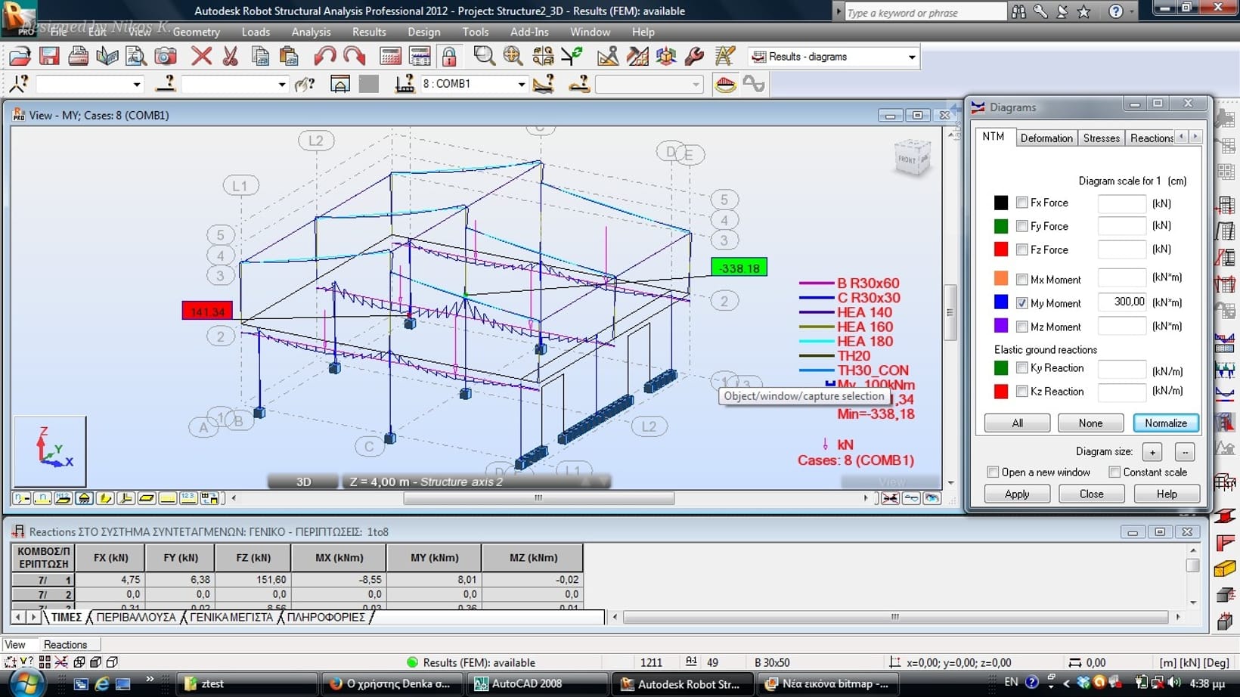Click the My Moment scale input field
1240x697 pixels.
1122,302
